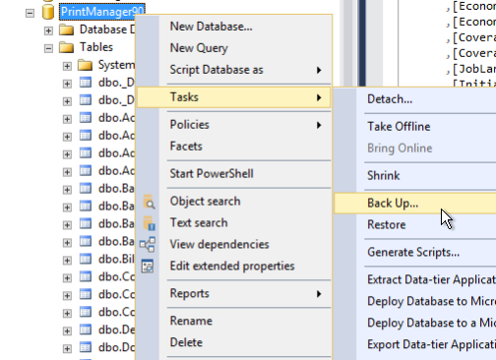
Task: Choose View dependencies menu item
Action: [233, 244]
